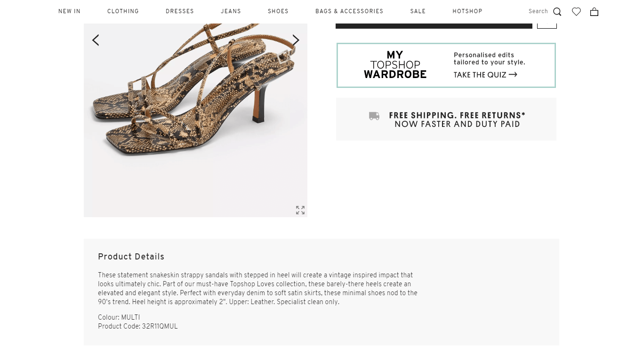Click the Search text field
The height and width of the screenshot is (361, 643).
tap(538, 11)
